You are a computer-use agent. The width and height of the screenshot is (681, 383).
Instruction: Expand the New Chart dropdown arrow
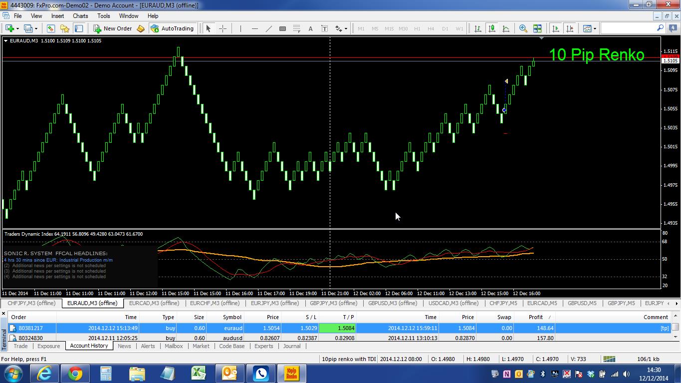point(17,28)
